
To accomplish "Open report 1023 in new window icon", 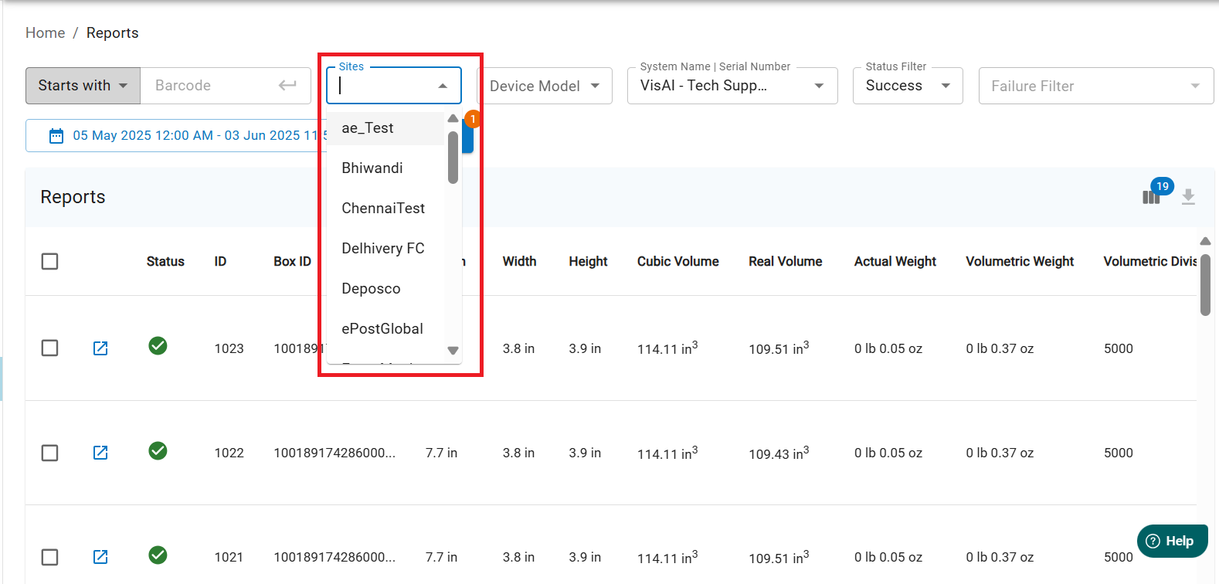I will (100, 348).
